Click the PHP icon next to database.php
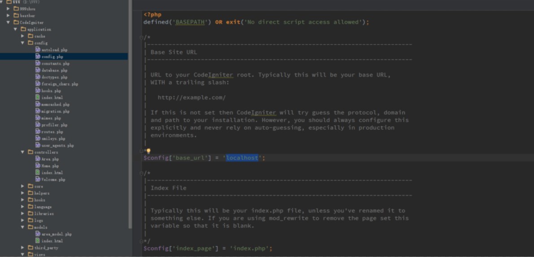The image size is (534, 257). click(38, 70)
